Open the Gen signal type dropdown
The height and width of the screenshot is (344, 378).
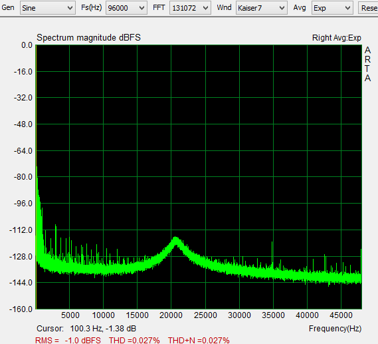click(47, 8)
